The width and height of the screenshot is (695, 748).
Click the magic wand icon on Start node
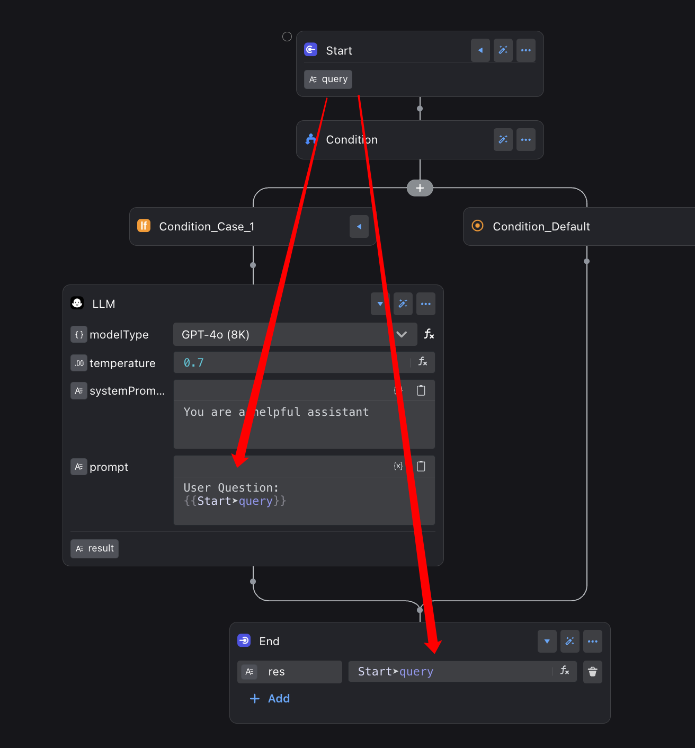[x=503, y=50]
